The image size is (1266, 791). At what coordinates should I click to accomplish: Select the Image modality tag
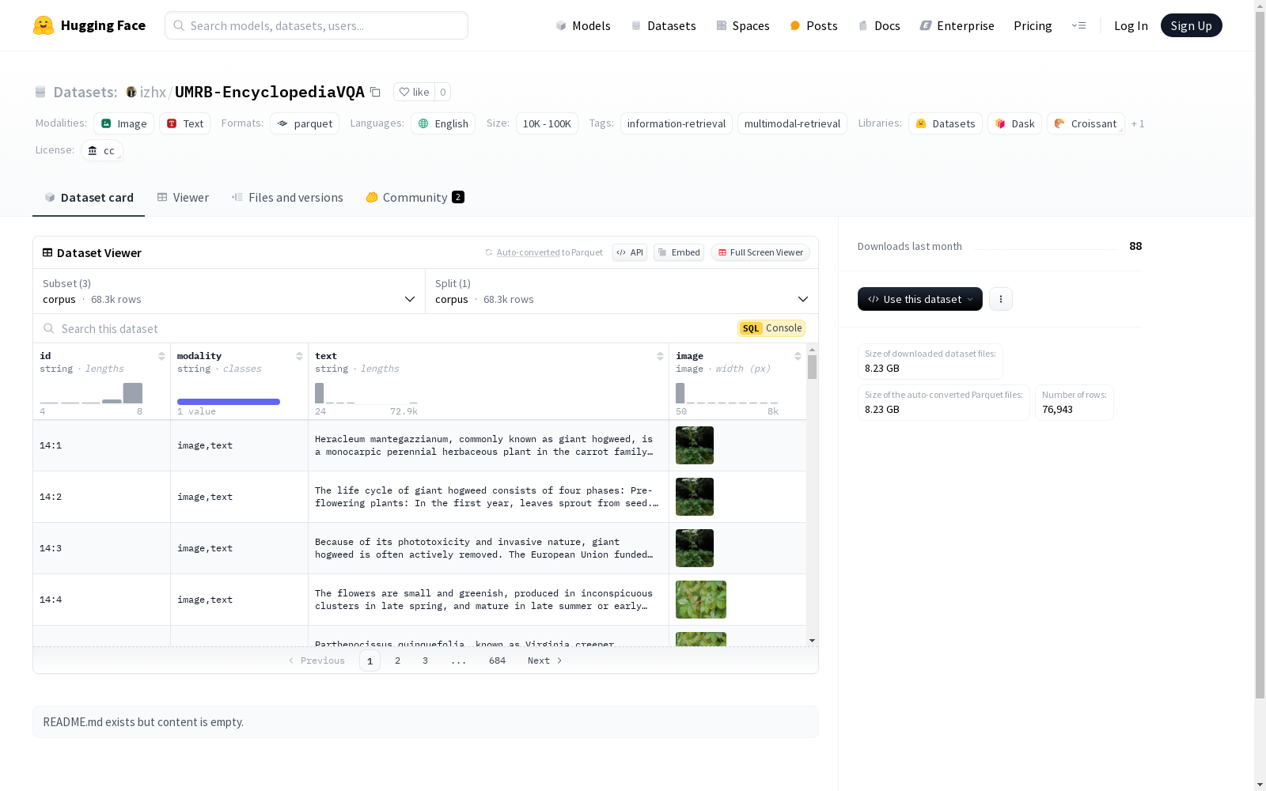124,123
